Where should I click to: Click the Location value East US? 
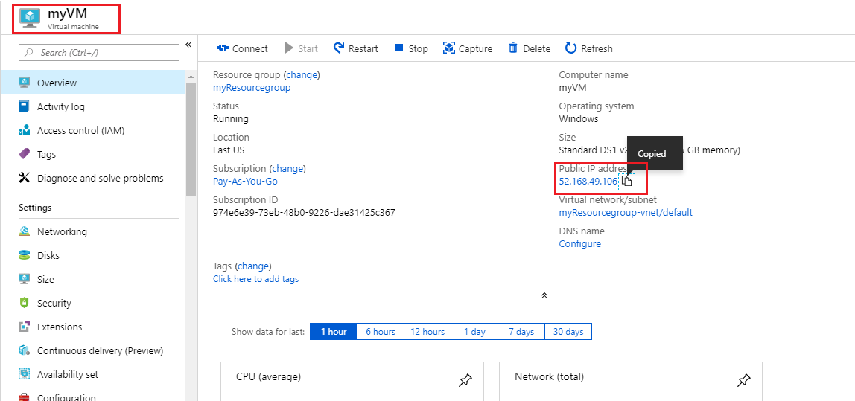(x=229, y=150)
